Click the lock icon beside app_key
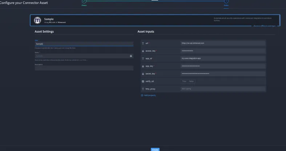 click(143, 66)
